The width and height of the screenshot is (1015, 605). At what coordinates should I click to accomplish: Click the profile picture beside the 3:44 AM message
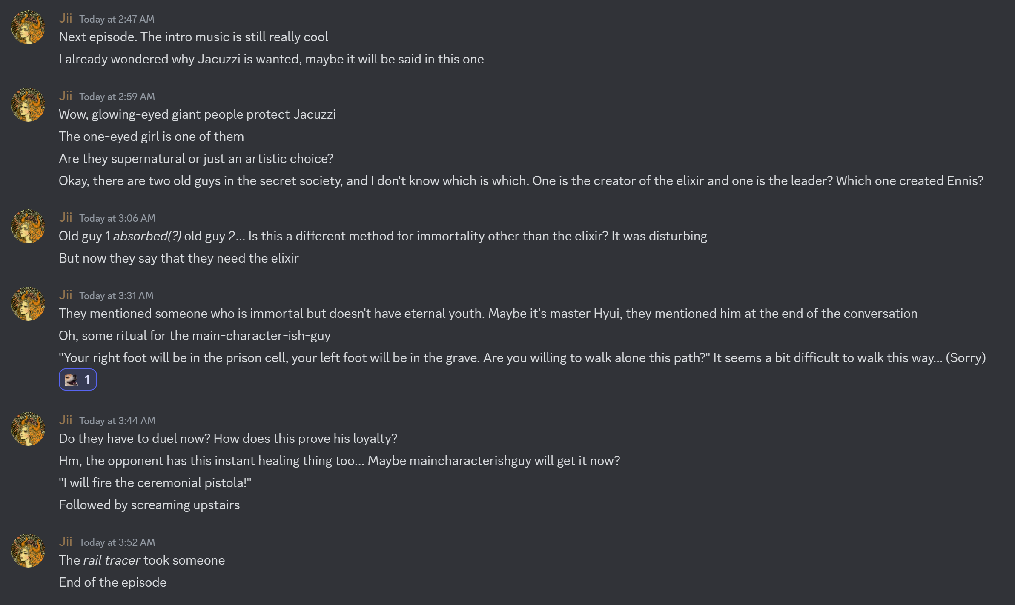(x=28, y=429)
